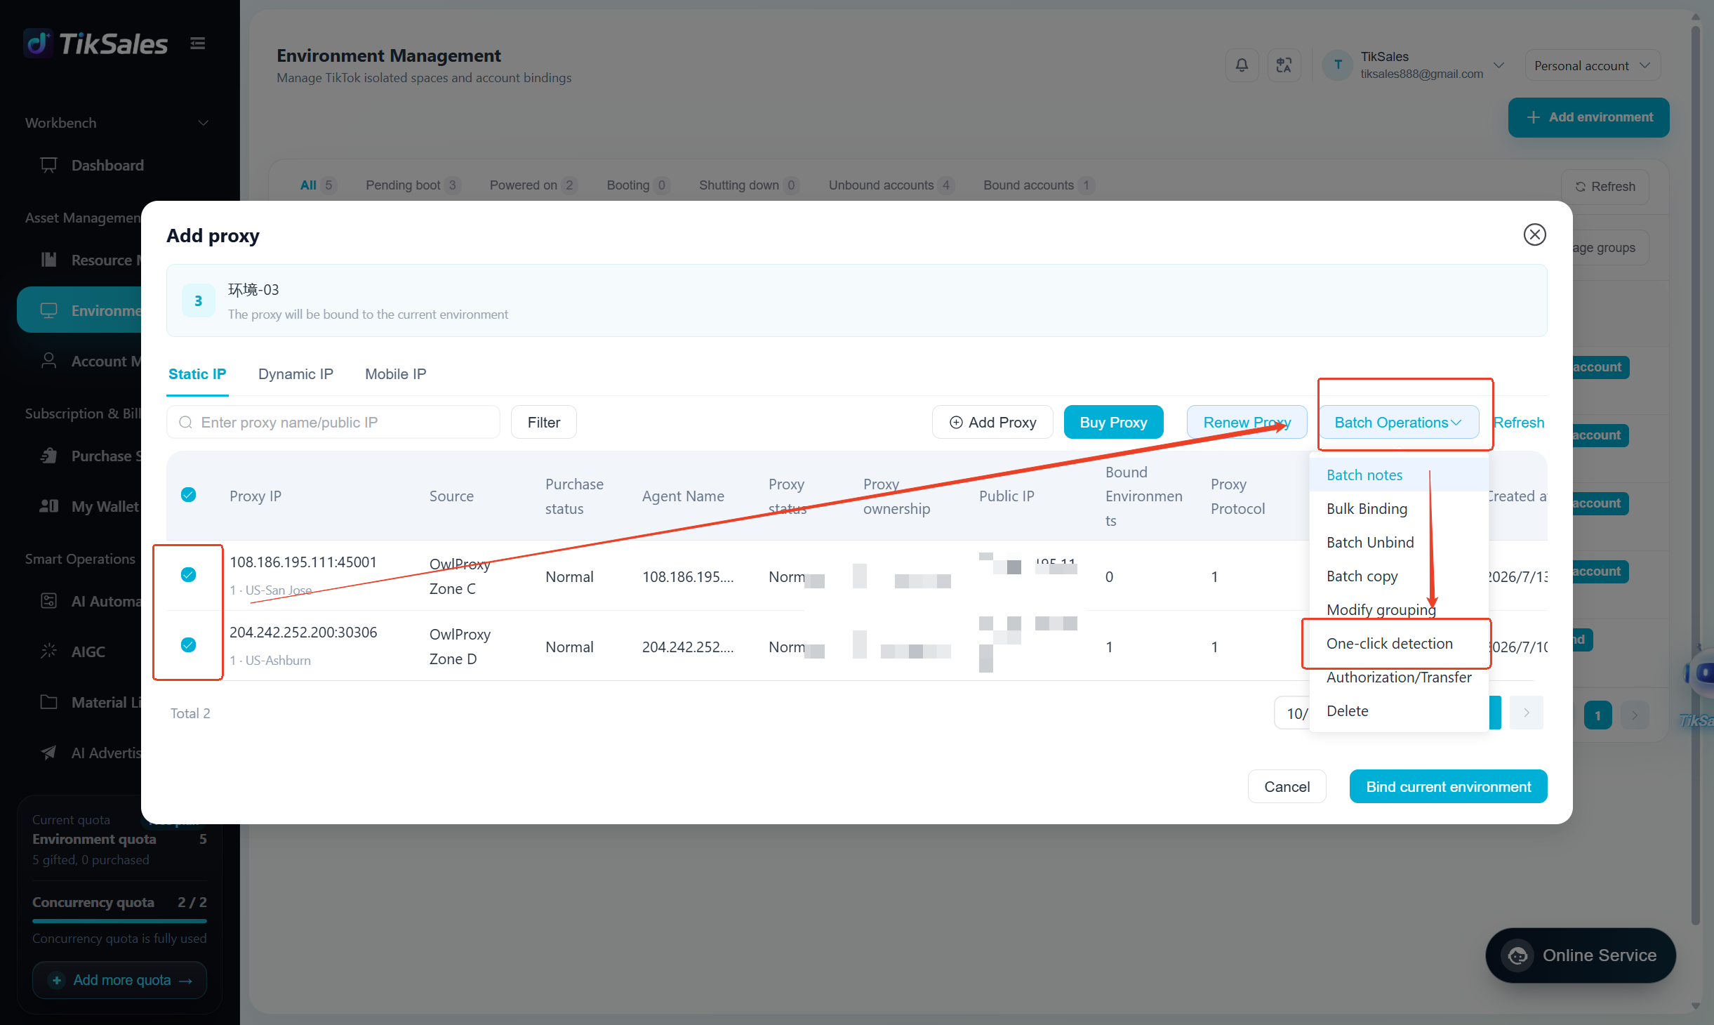Image resolution: width=1714 pixels, height=1025 pixels.
Task: Collapse sidebar with the hamburger icon
Action: [197, 44]
